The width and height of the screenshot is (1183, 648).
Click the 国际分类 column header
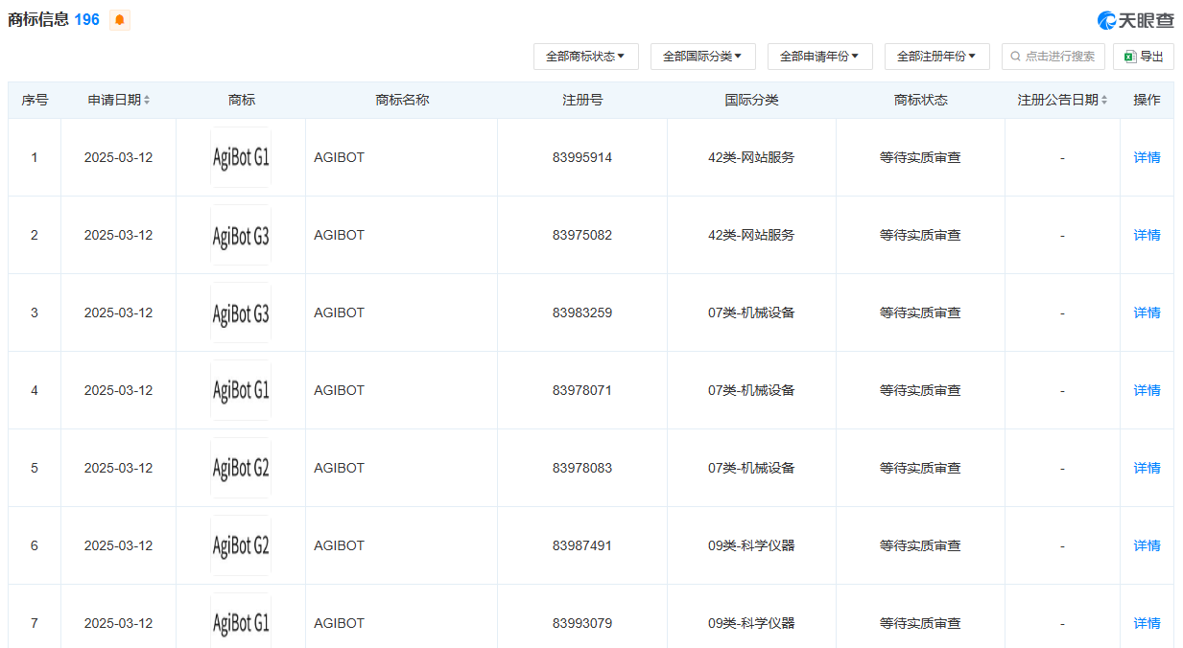click(x=751, y=100)
